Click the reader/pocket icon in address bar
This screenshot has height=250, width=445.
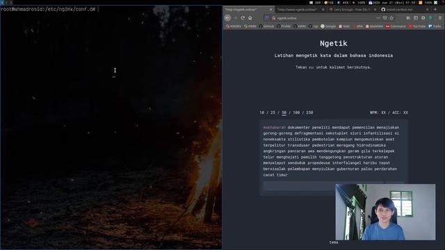[385, 17]
